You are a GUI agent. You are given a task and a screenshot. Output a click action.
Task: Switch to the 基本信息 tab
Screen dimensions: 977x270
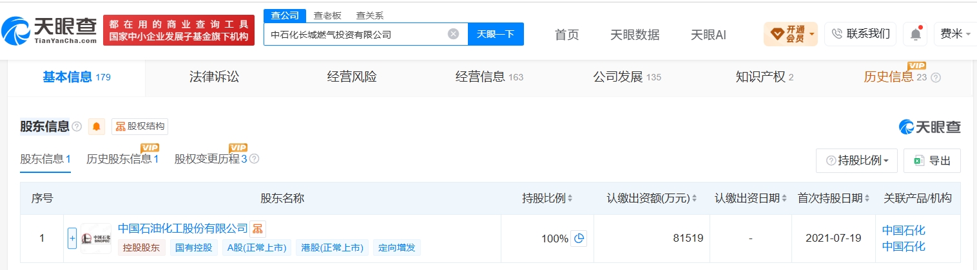coord(77,77)
